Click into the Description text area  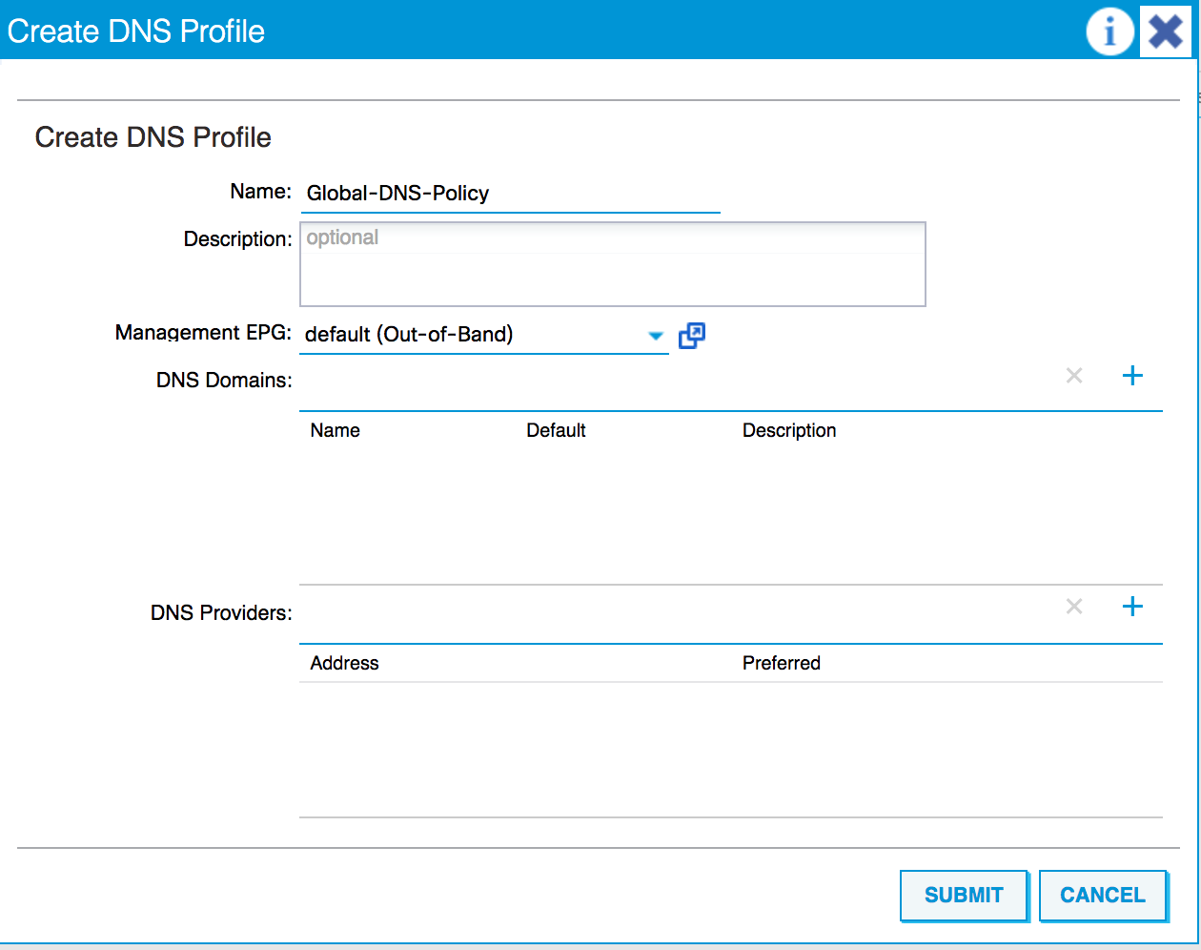pos(613,264)
